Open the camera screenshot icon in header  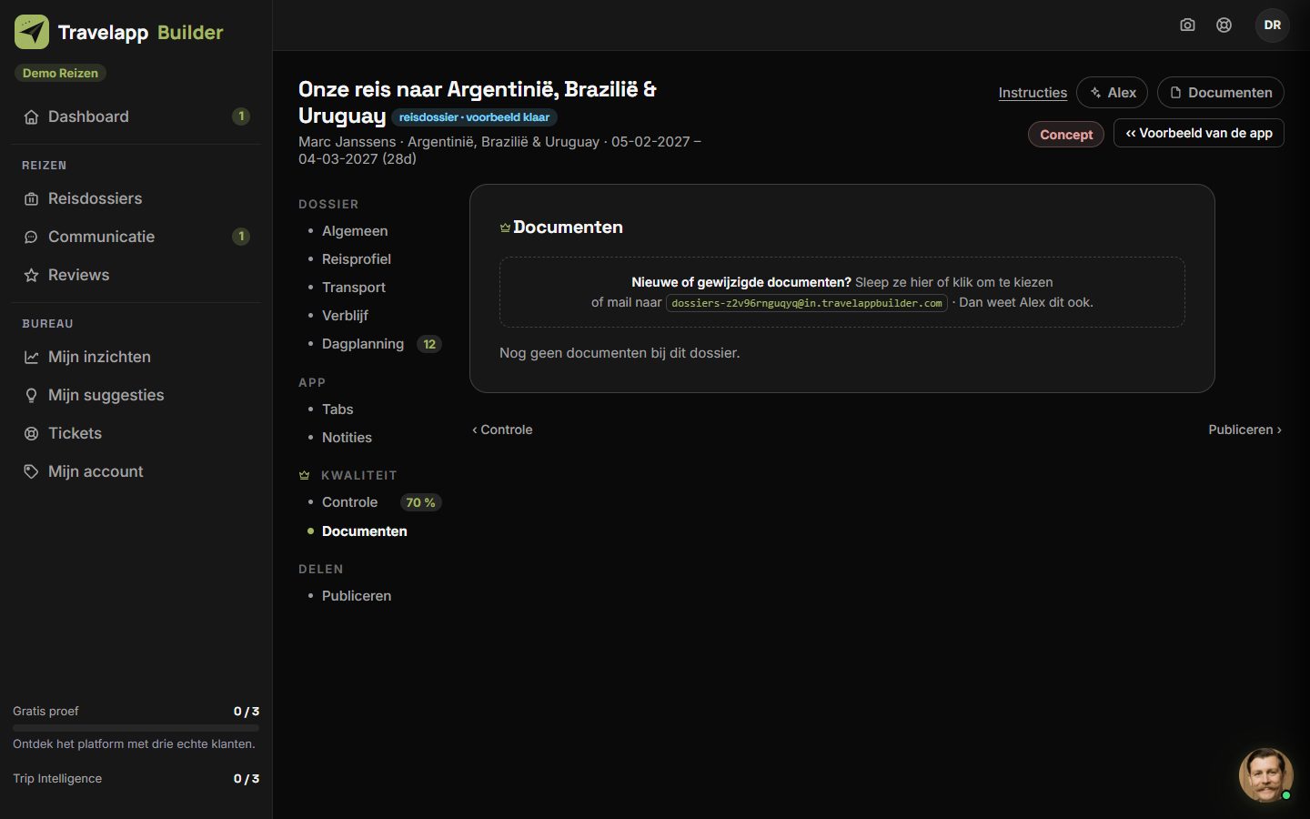(1187, 25)
